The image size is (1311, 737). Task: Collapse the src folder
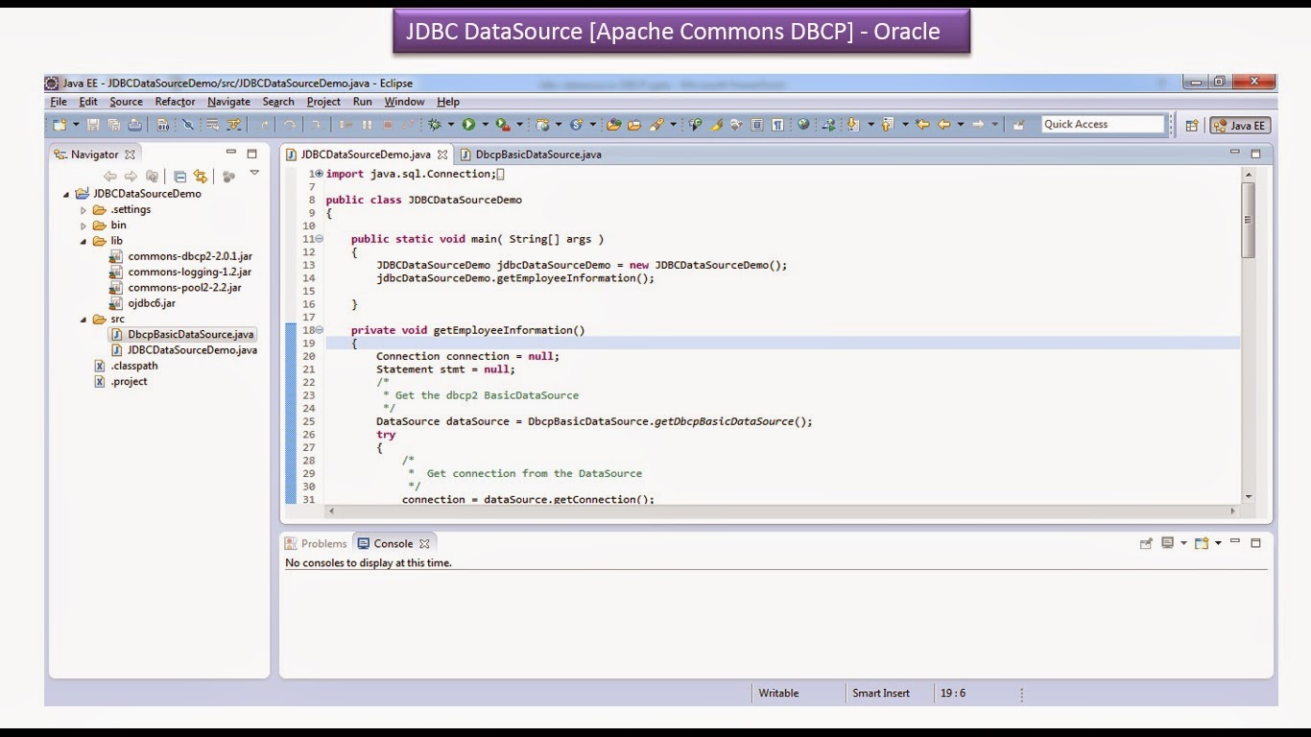click(x=83, y=319)
